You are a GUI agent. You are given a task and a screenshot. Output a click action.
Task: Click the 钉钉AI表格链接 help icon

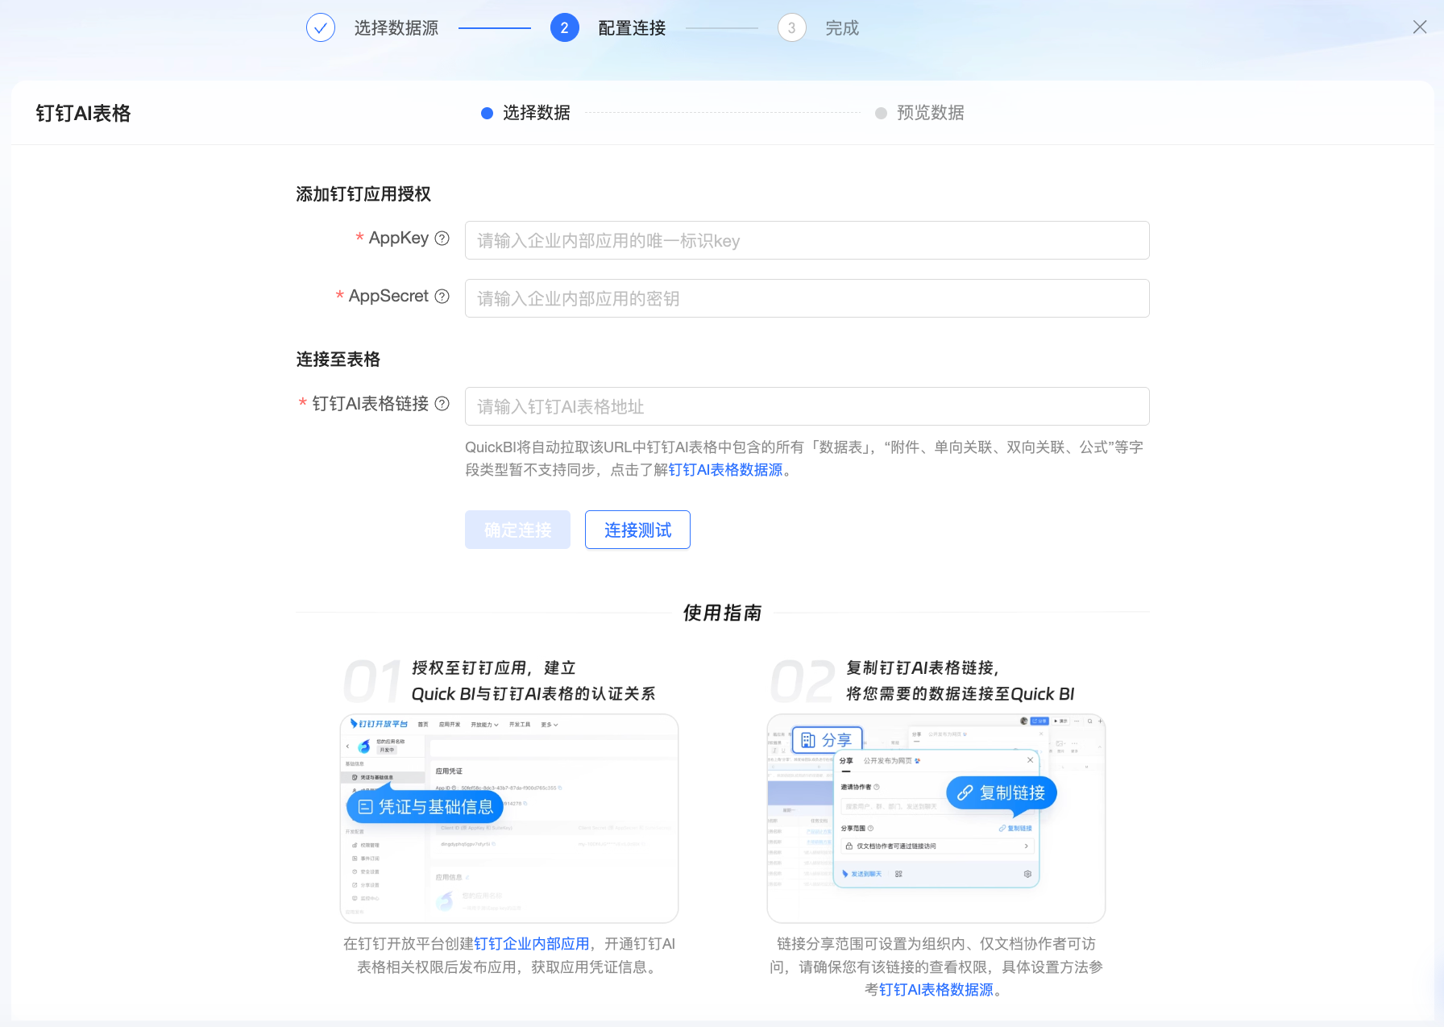(442, 404)
